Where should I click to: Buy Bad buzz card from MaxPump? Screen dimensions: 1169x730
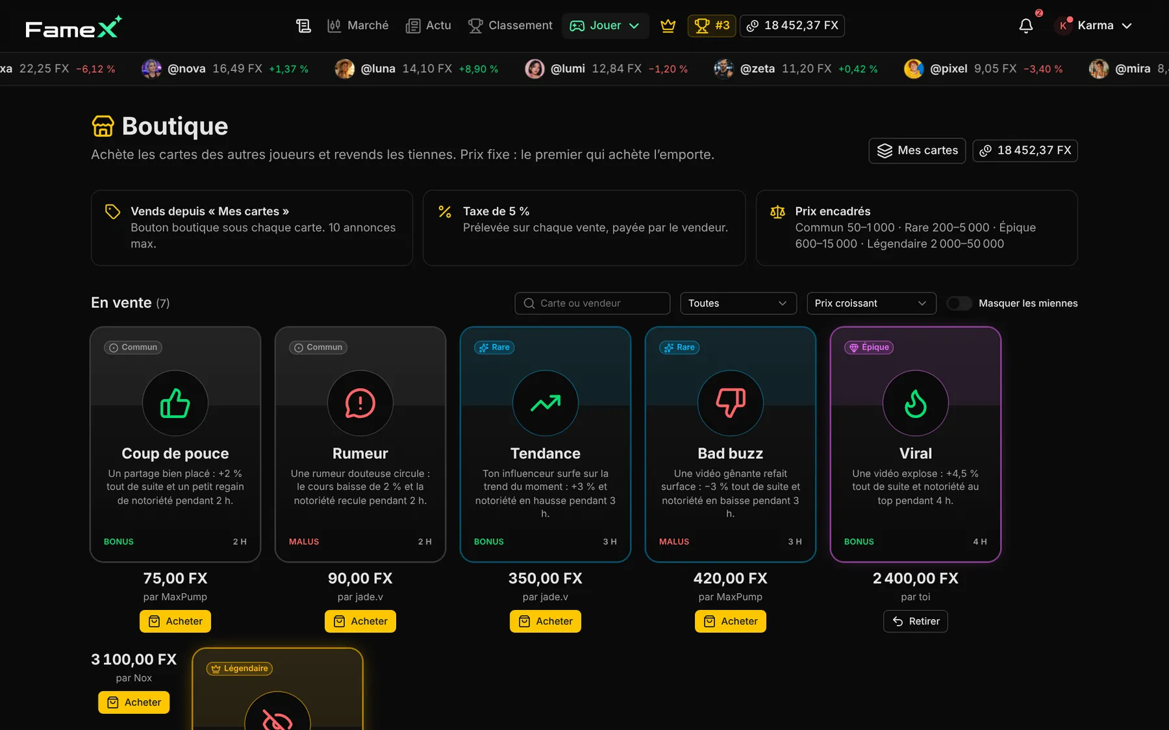pos(731,621)
